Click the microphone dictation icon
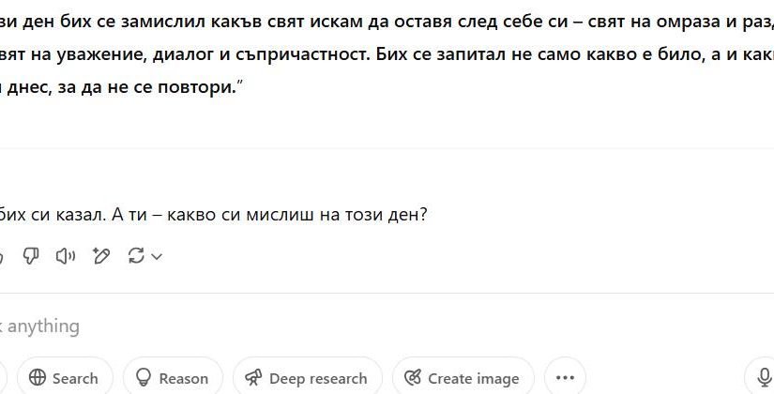This screenshot has height=394, width=774. point(765,378)
